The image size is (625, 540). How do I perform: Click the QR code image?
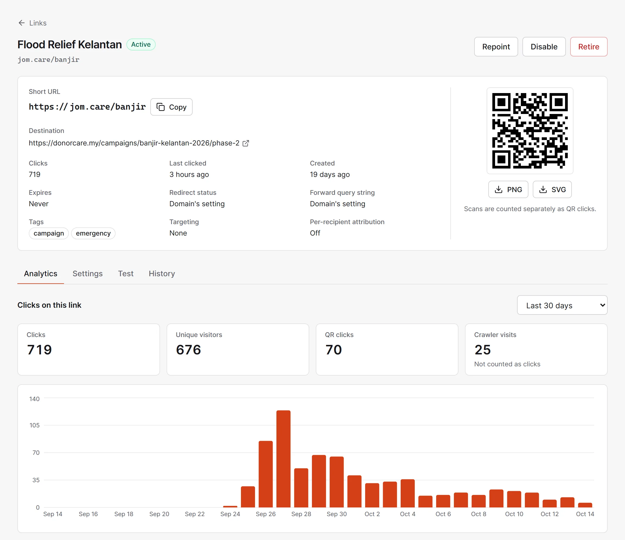(x=530, y=131)
